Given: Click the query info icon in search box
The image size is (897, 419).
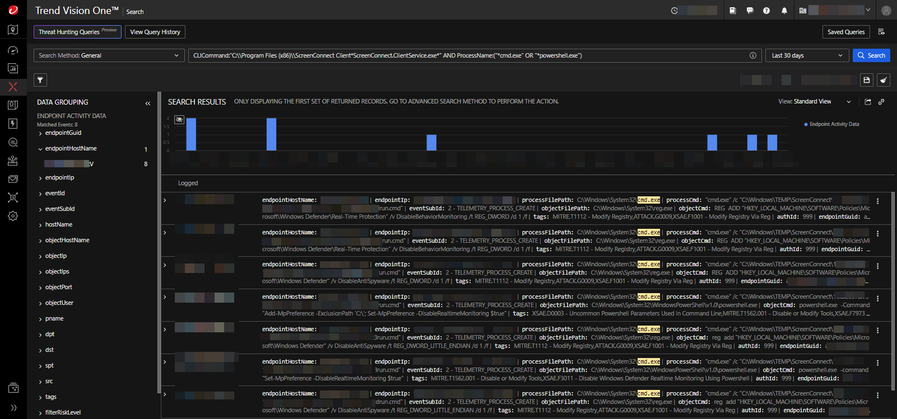Looking at the screenshot, I should pos(752,55).
